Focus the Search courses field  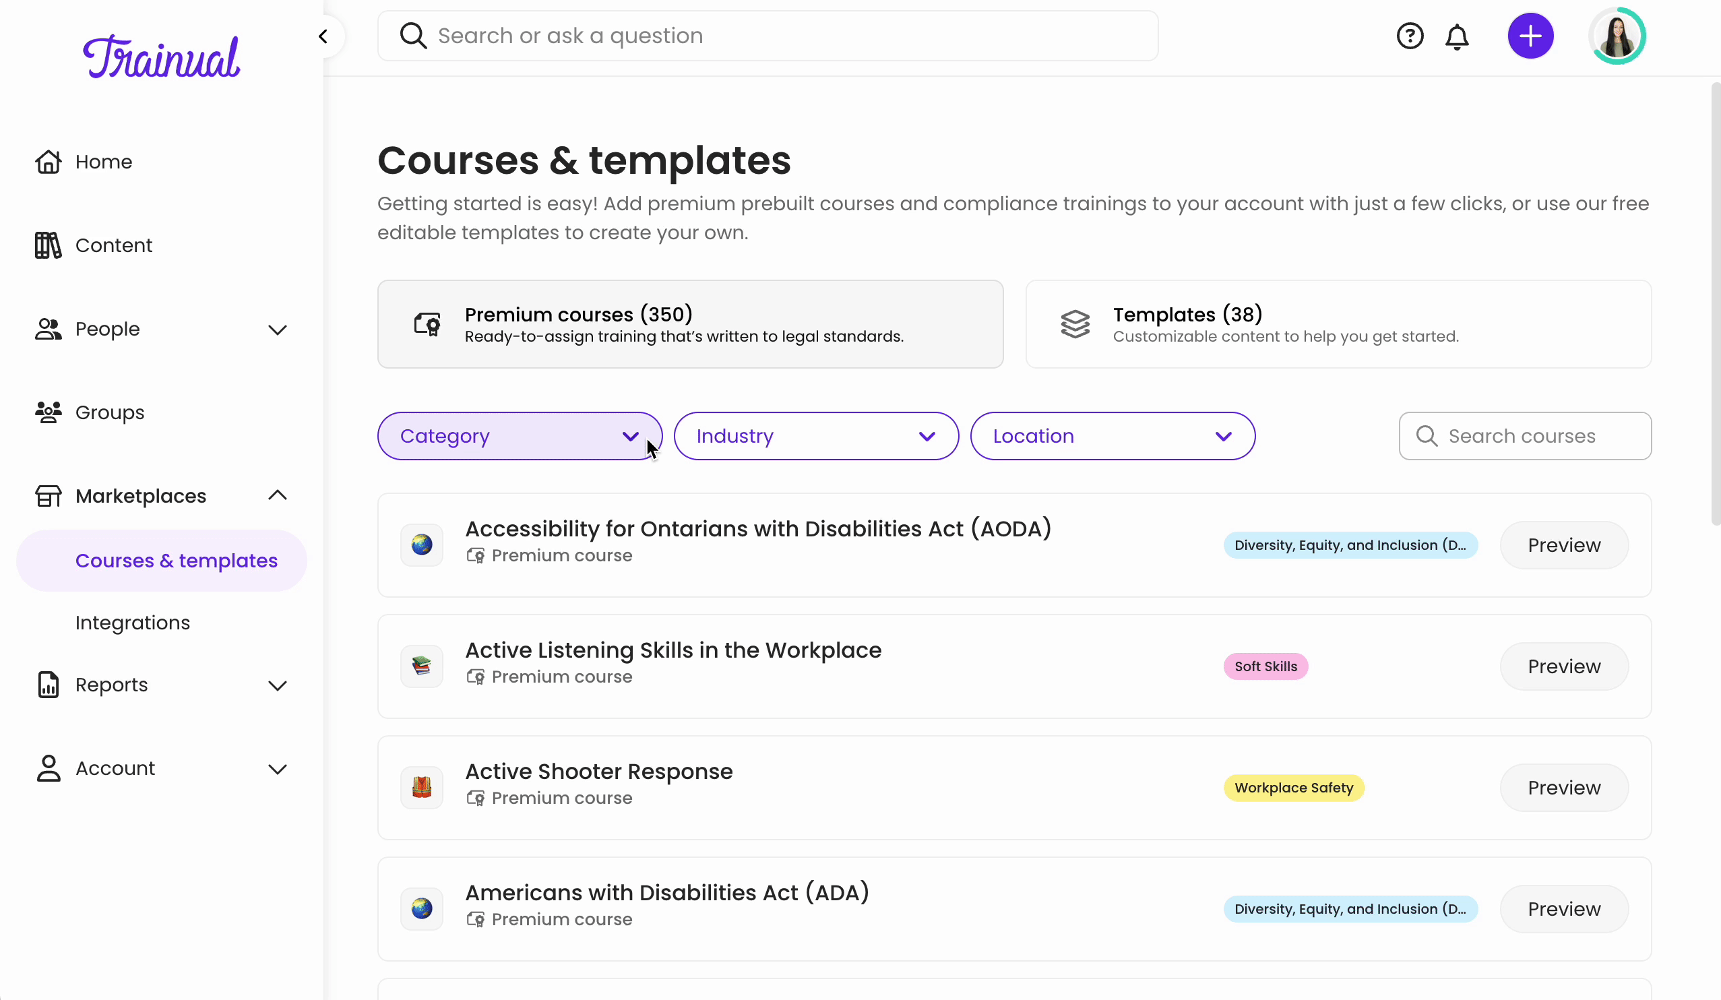[1525, 436]
